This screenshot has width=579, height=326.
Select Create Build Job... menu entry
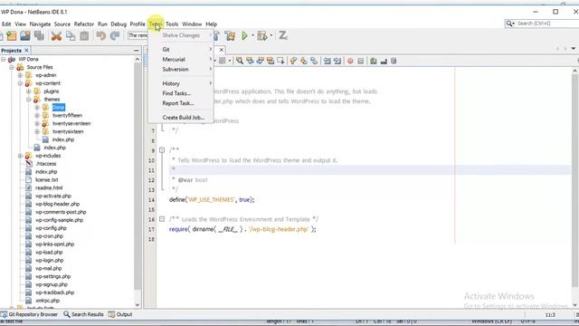pyautogui.click(x=181, y=117)
